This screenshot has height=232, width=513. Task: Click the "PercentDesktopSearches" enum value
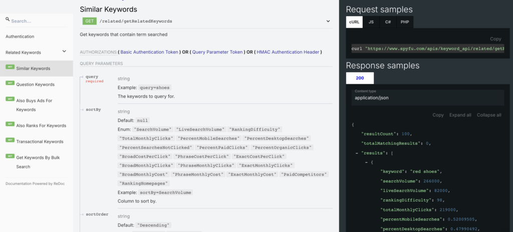tap(277, 138)
